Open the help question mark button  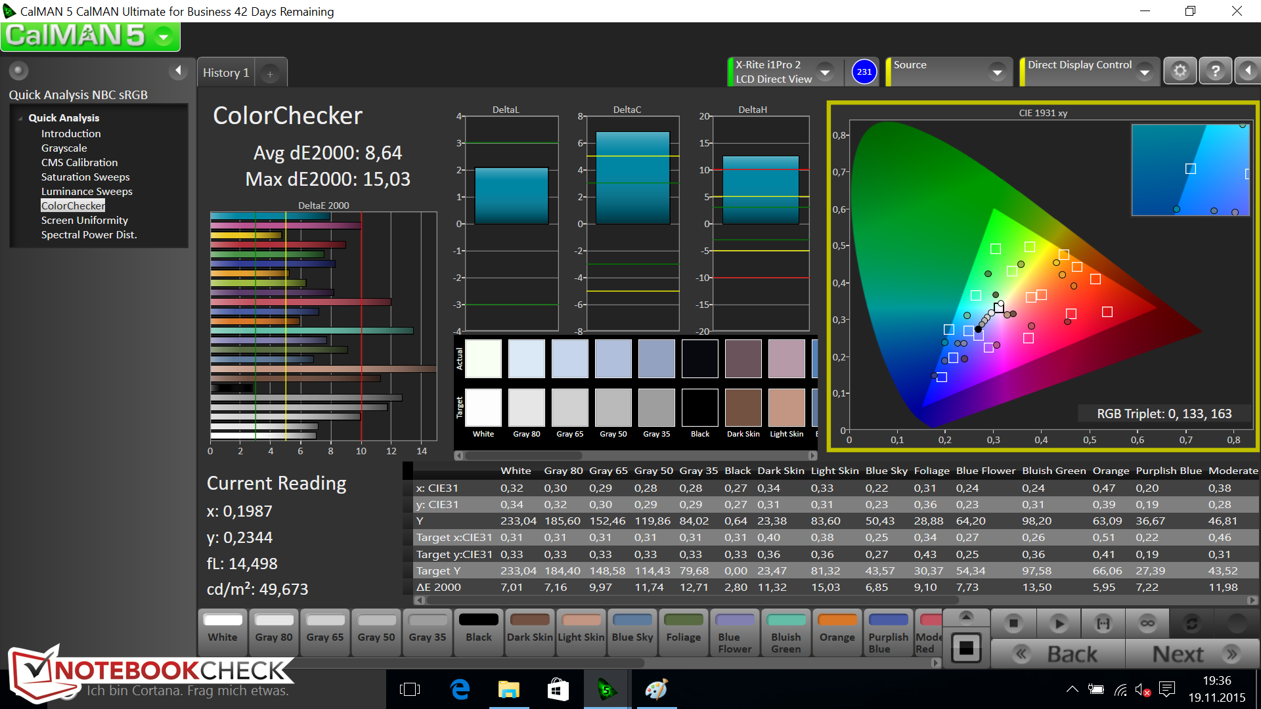[x=1216, y=71]
